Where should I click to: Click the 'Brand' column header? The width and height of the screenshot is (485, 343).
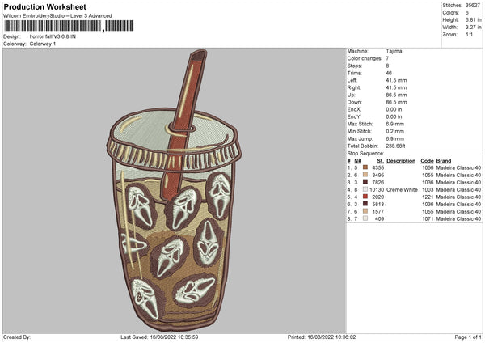[444, 161]
